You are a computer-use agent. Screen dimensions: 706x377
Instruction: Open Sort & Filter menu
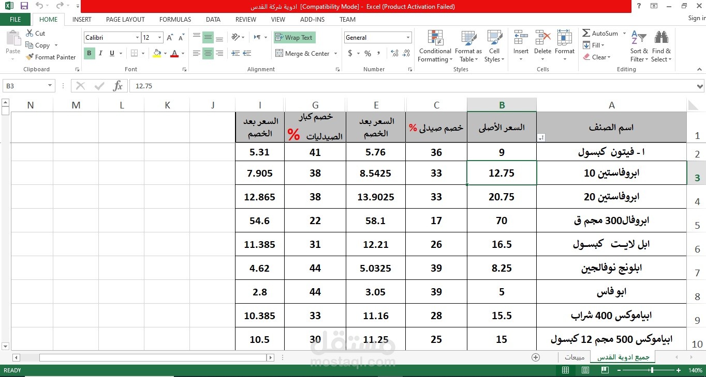(639, 46)
